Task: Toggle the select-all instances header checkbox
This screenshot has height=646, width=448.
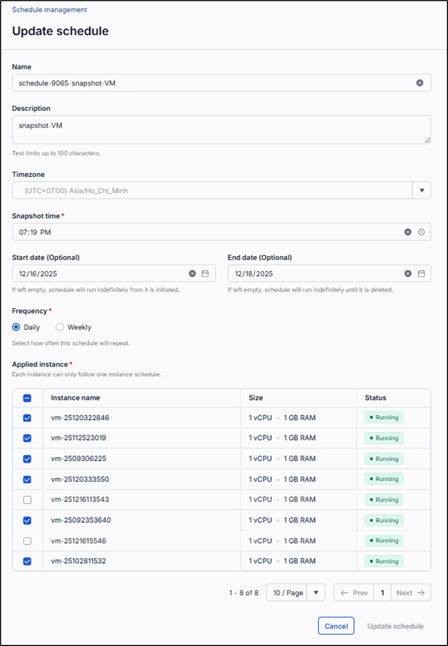Action: pos(27,398)
